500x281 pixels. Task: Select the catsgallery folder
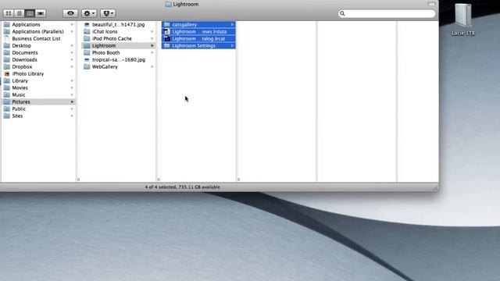[x=198, y=24]
